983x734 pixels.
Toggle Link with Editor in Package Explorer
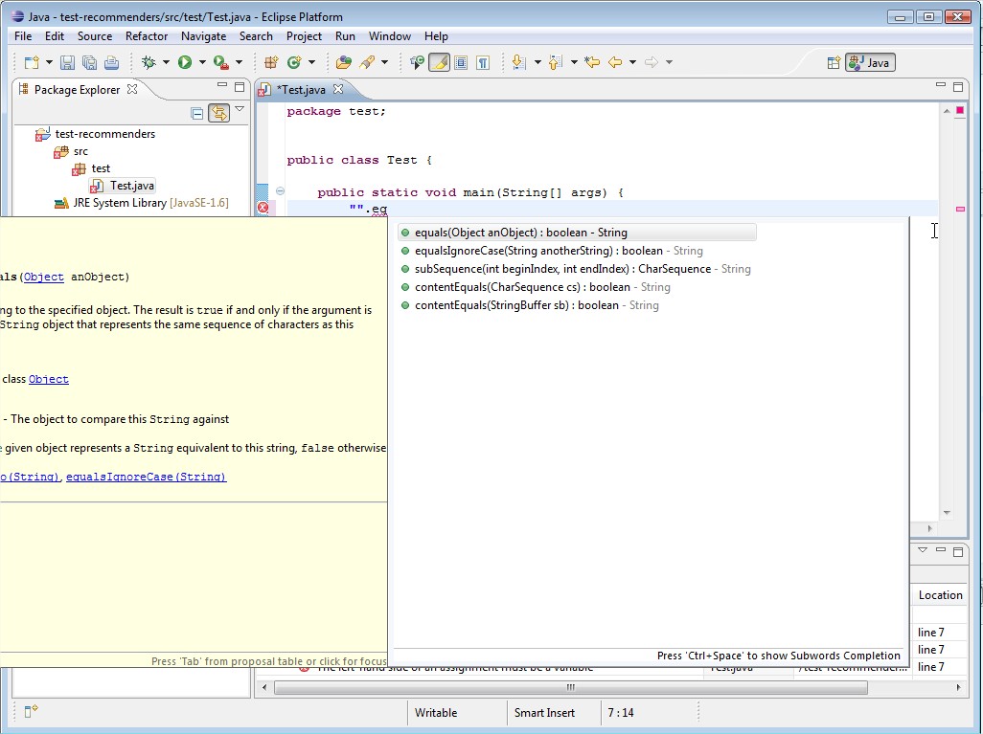(218, 113)
